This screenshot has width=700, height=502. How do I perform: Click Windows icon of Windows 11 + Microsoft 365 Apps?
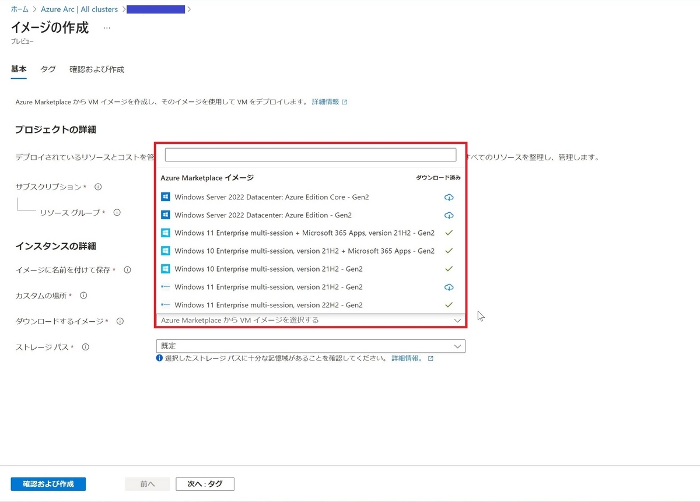[x=165, y=233]
